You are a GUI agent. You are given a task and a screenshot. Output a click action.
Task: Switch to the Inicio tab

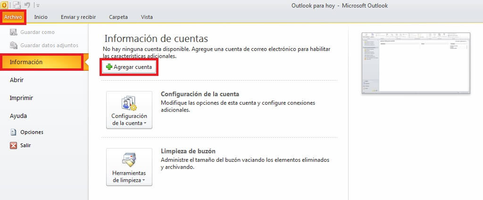(41, 17)
